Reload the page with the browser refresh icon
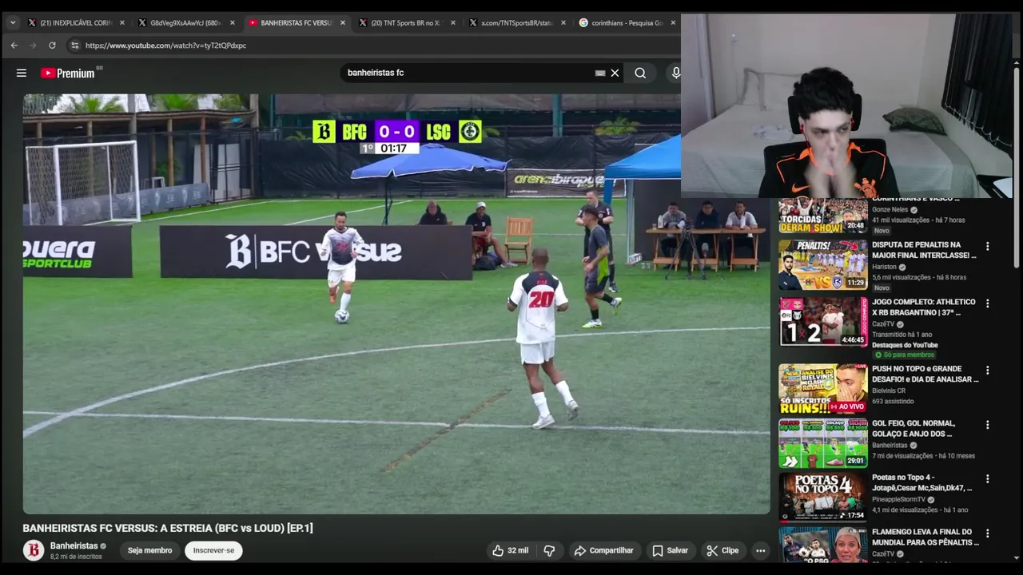1023x575 pixels. click(52, 46)
